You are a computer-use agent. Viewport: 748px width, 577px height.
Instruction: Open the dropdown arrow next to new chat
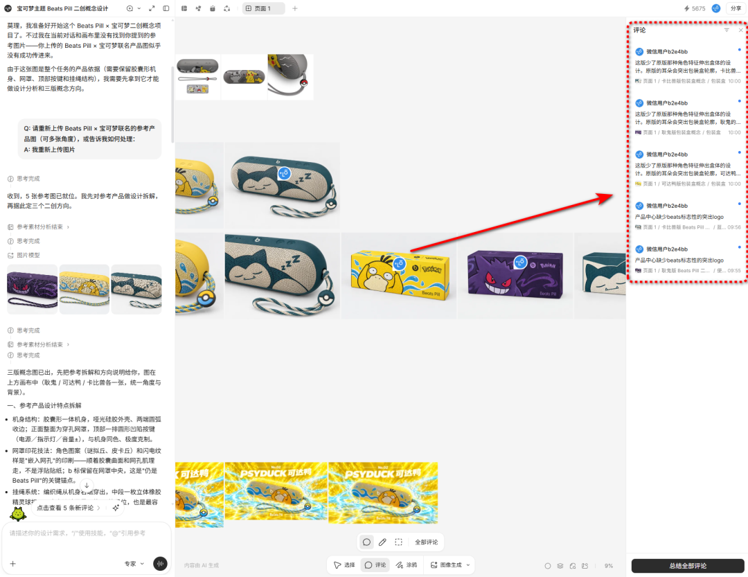[139, 8]
